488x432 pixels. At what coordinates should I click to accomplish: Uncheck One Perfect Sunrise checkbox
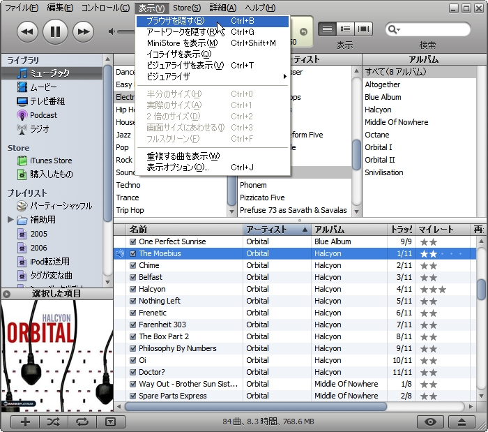click(133, 241)
